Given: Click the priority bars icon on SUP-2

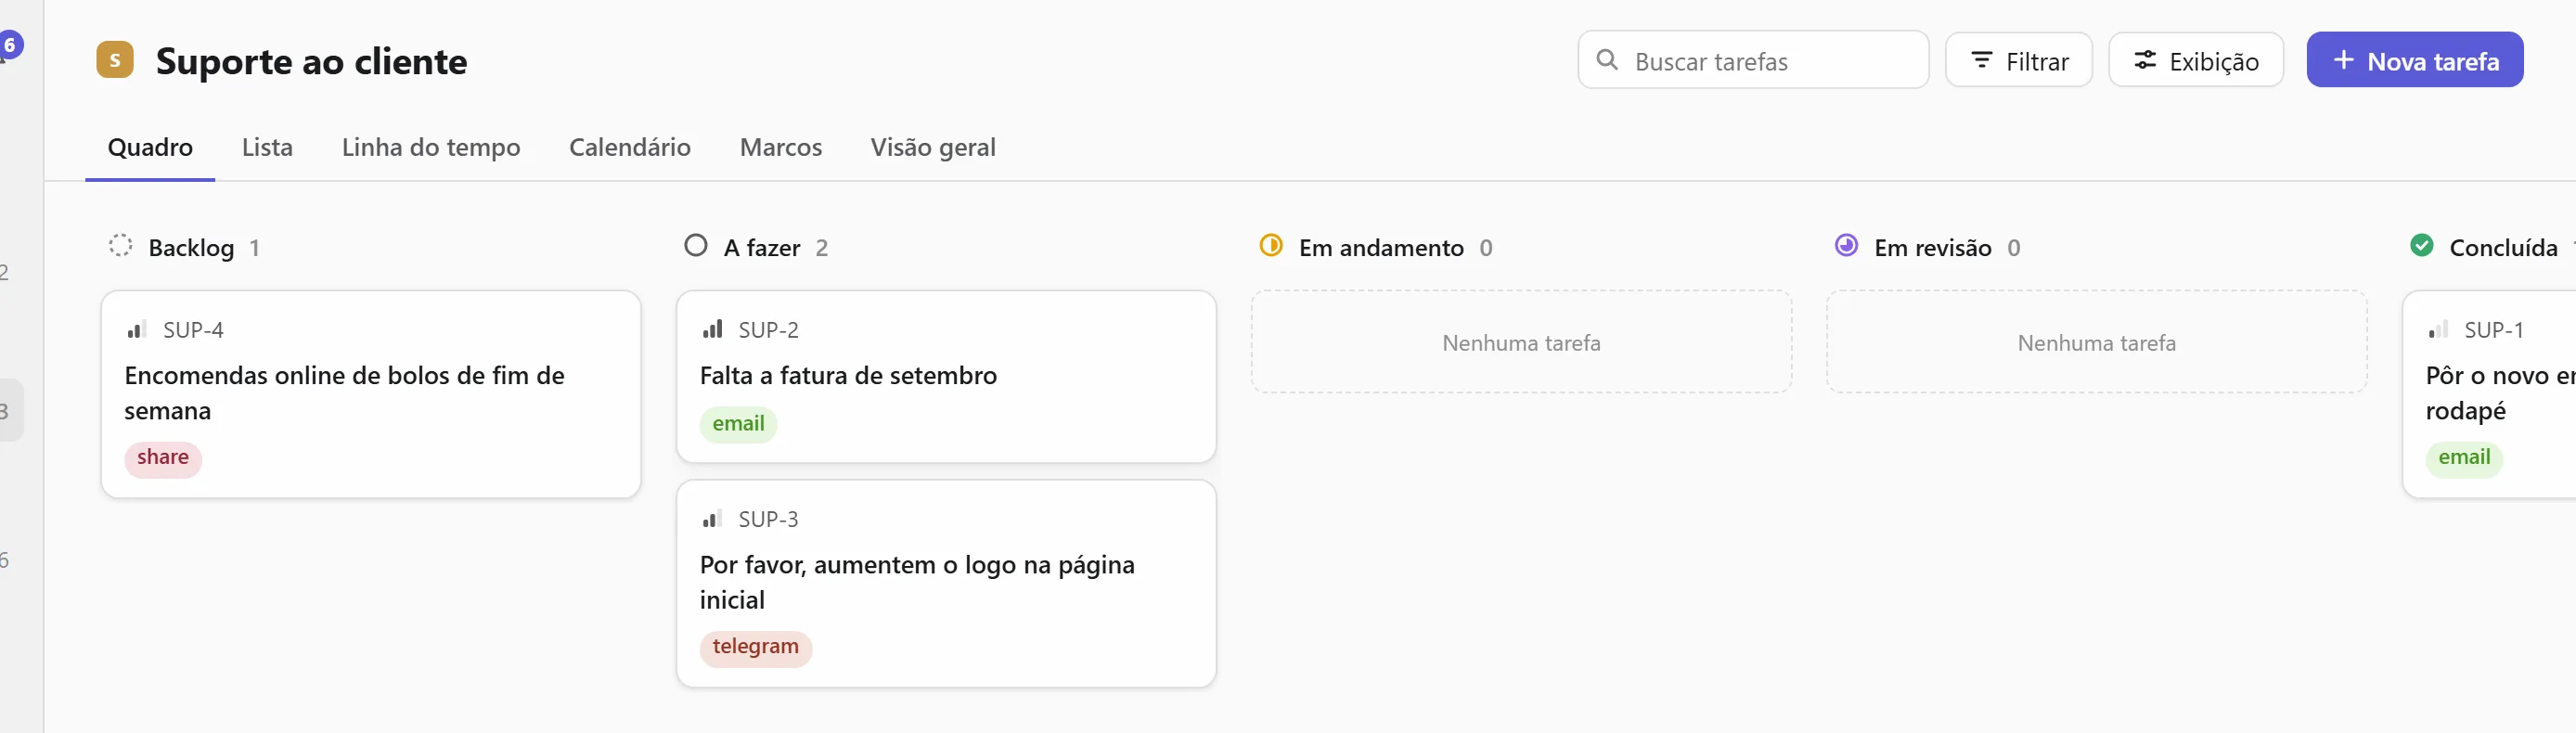Looking at the screenshot, I should 712,329.
